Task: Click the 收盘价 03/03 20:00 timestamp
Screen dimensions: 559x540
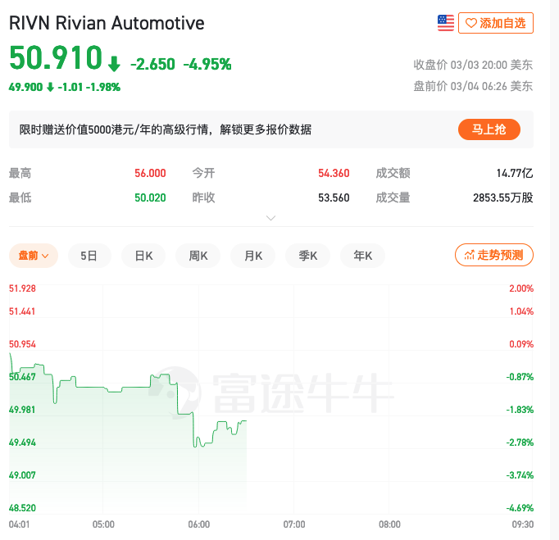Action: point(473,65)
